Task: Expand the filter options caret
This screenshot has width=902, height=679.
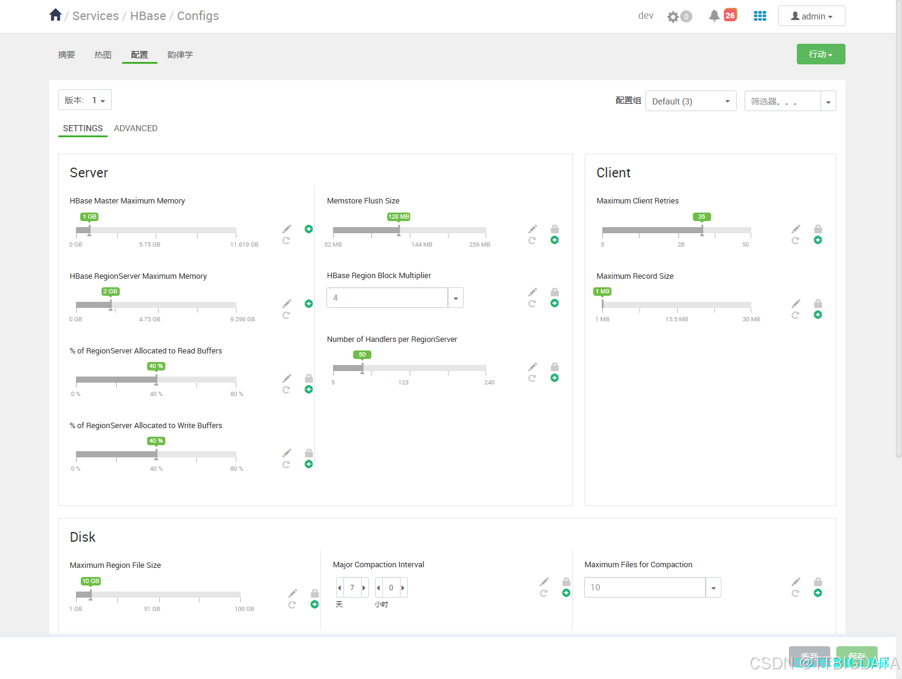Action: (828, 101)
